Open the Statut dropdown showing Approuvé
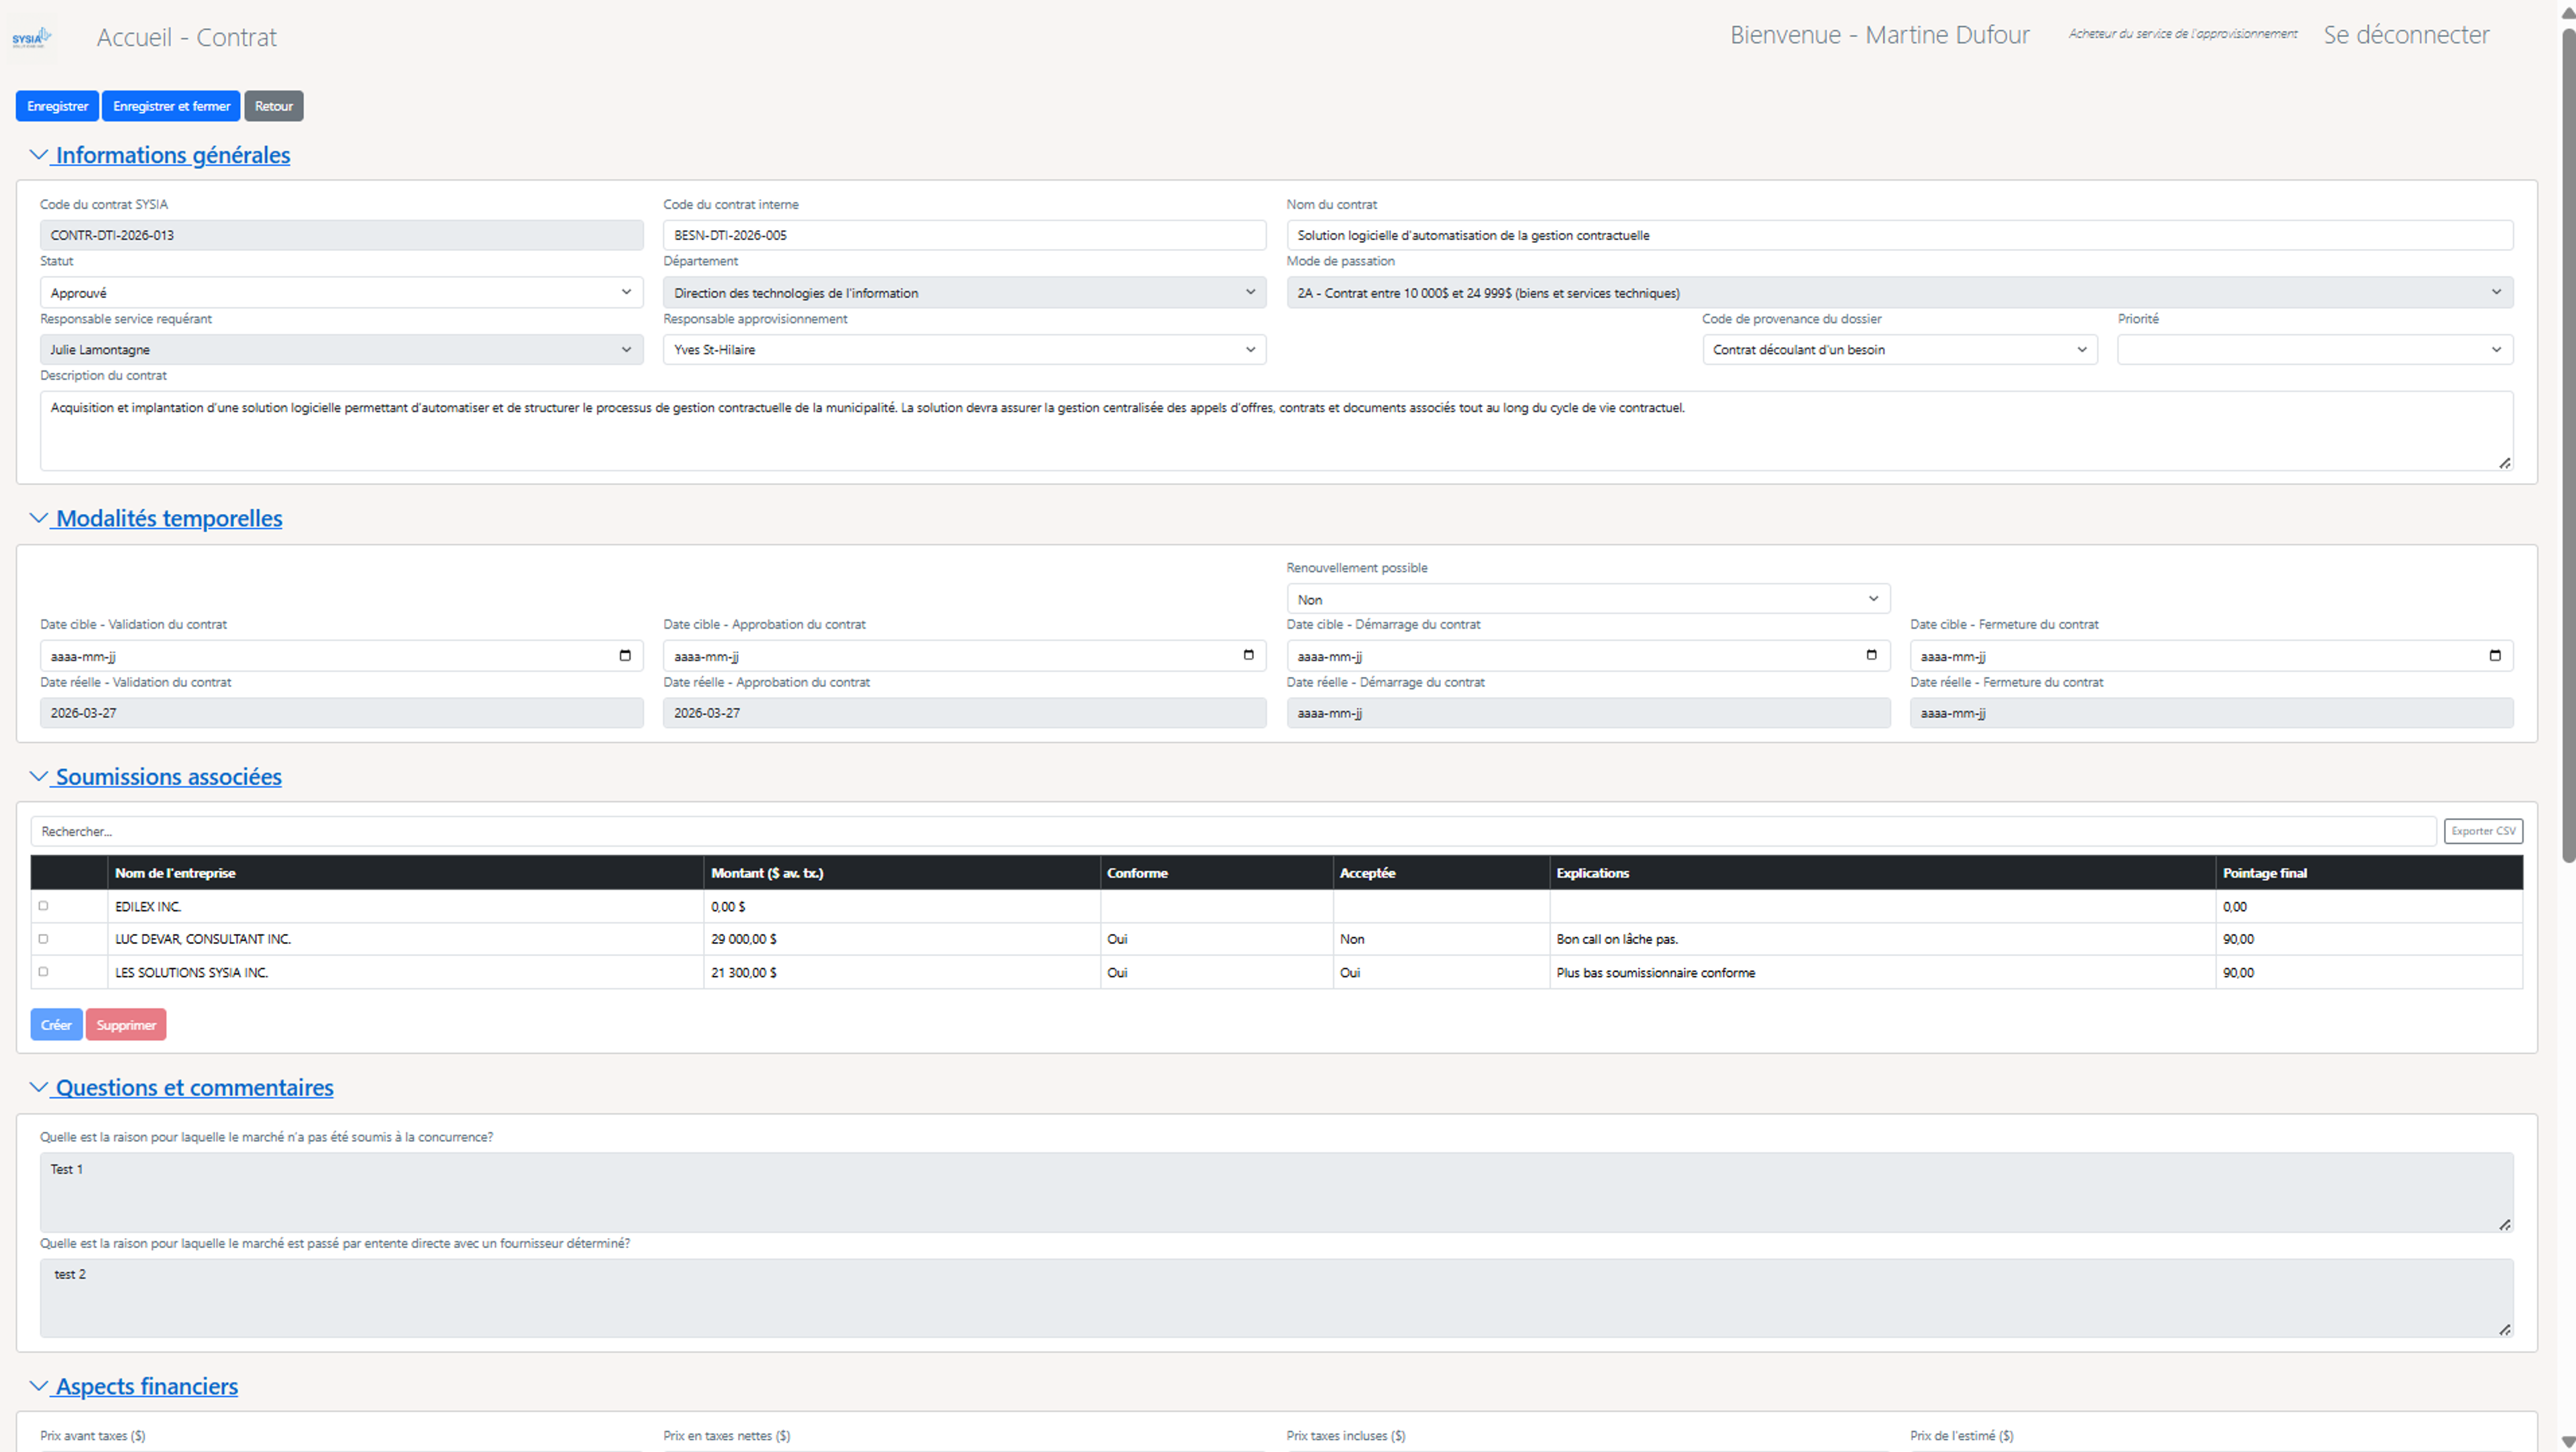Viewport: 2576px width, 1452px height. [x=341, y=293]
